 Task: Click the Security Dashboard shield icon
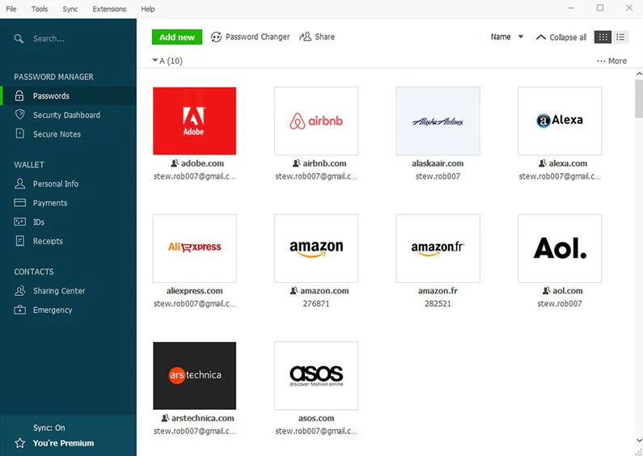(19, 115)
